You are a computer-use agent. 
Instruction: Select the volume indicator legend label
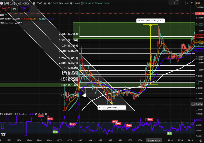coord(2,15)
